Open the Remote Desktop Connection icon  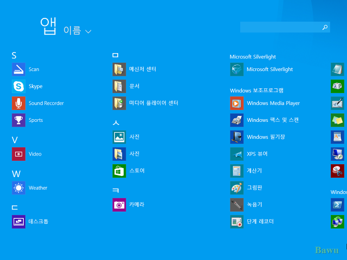click(x=337, y=154)
